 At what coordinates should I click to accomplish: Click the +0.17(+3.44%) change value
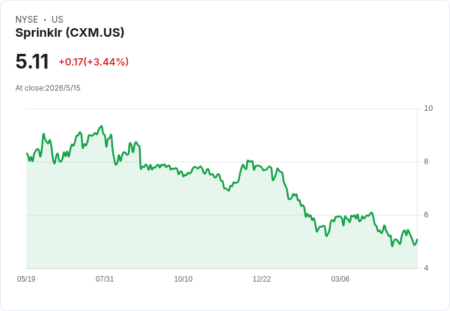click(x=94, y=62)
